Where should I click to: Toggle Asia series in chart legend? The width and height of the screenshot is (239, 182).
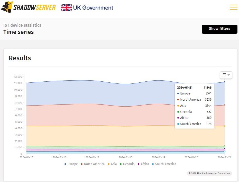pos(112,164)
